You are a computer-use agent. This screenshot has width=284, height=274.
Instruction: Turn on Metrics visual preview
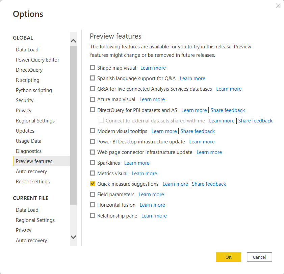click(x=93, y=173)
